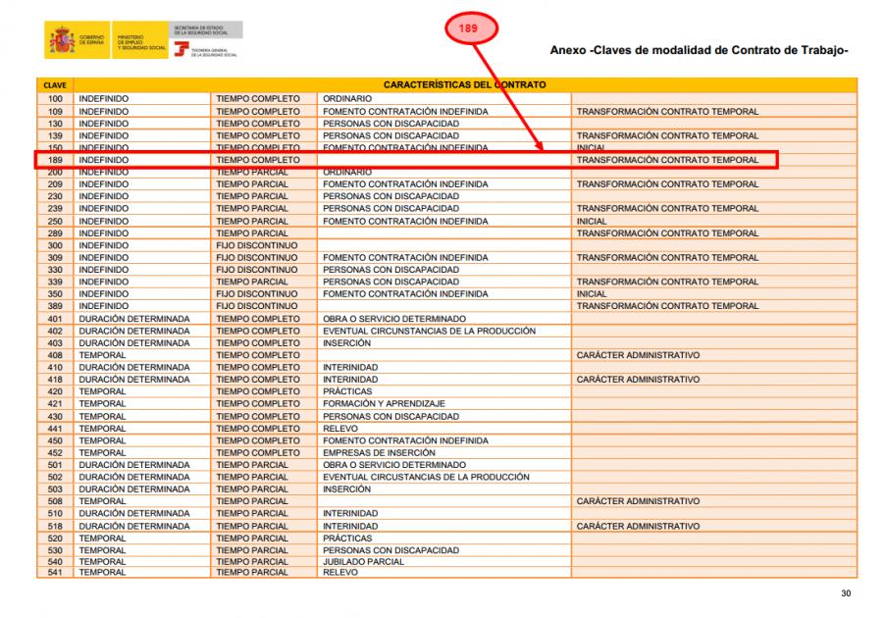Image resolution: width=883 pixels, height=618 pixels.
Task: Click 'OBRA O SERVICIO DETERMINADO' in row 501
Action: pos(394,465)
